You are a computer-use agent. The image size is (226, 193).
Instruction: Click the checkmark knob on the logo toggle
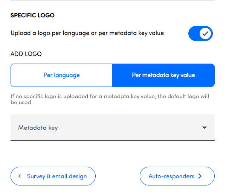pyautogui.click(x=205, y=33)
